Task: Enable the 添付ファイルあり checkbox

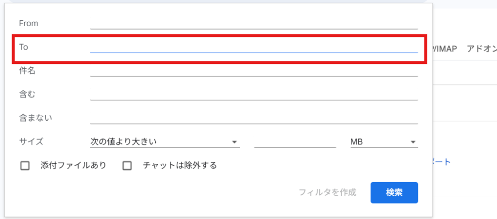Action: 25,166
